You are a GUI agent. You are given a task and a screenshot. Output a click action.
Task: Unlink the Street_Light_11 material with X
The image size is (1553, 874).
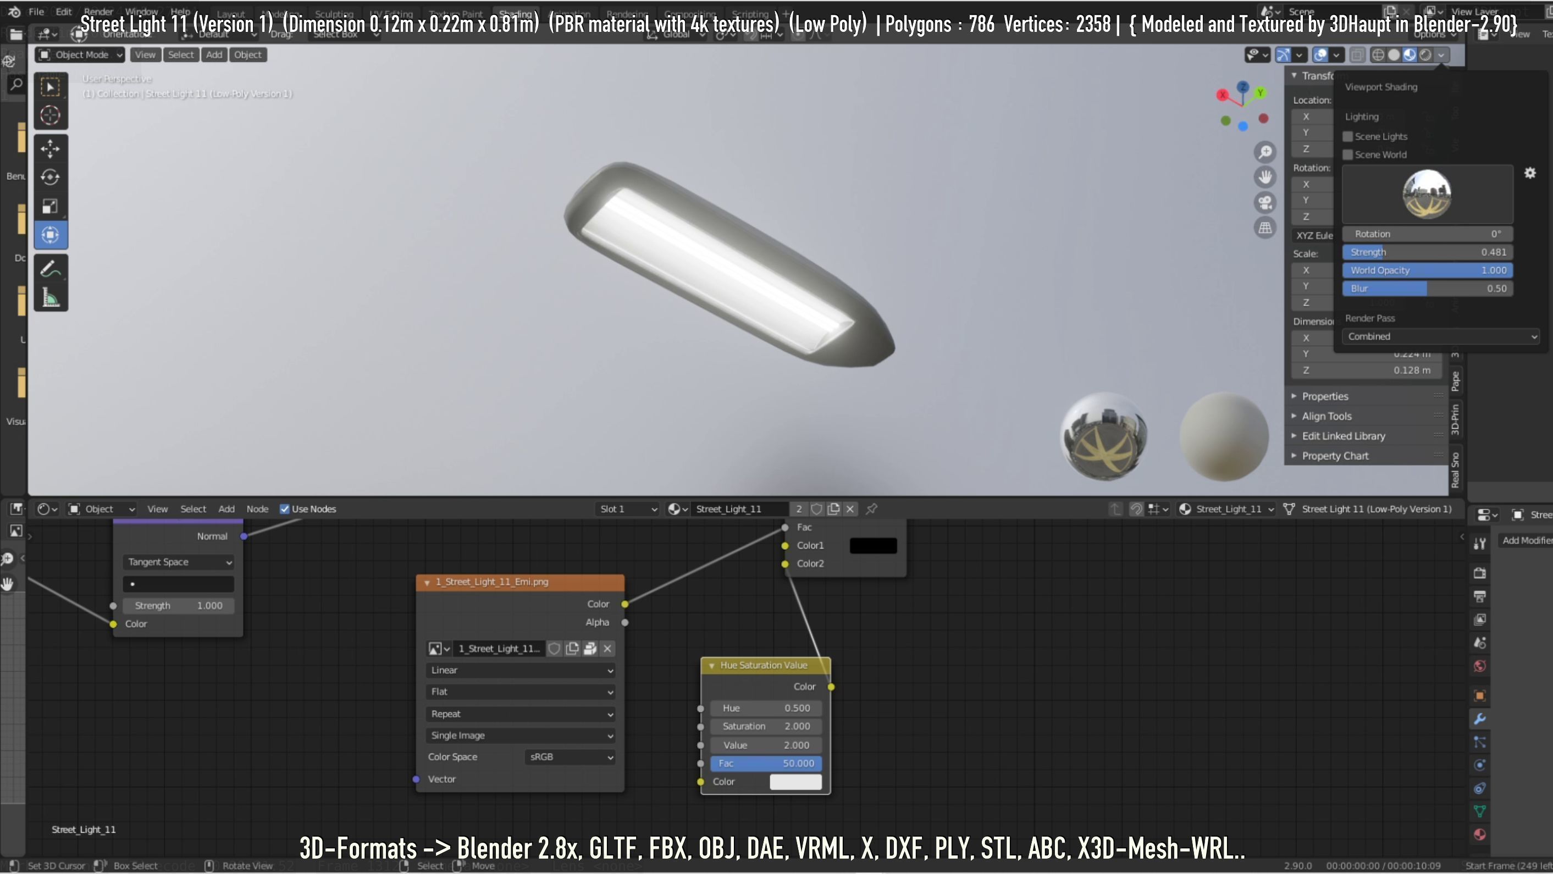850,510
